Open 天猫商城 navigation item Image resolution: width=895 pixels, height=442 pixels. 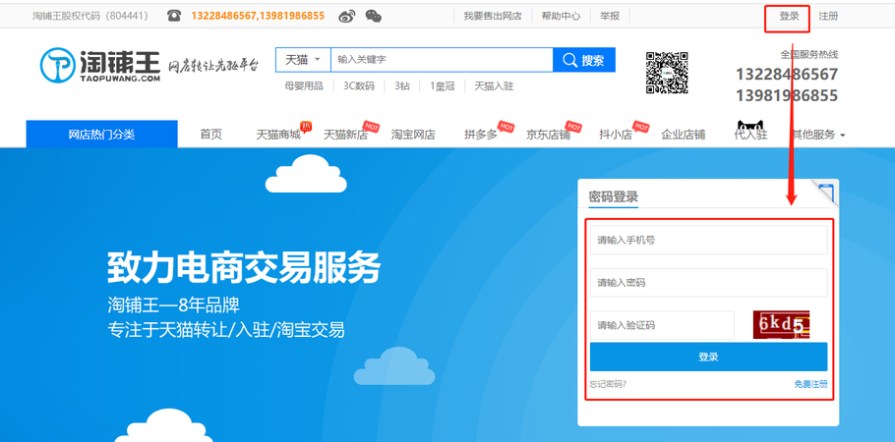click(278, 135)
